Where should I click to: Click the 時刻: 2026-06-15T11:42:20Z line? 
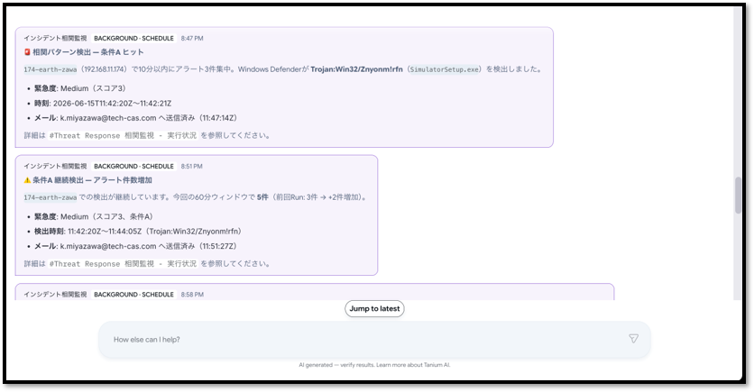[x=103, y=104]
